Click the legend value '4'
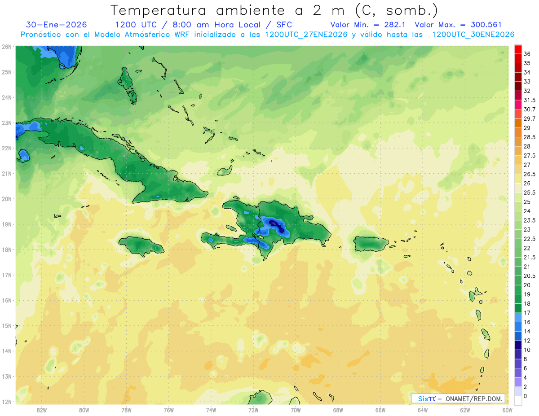This screenshot has height=416, width=539. [526, 377]
